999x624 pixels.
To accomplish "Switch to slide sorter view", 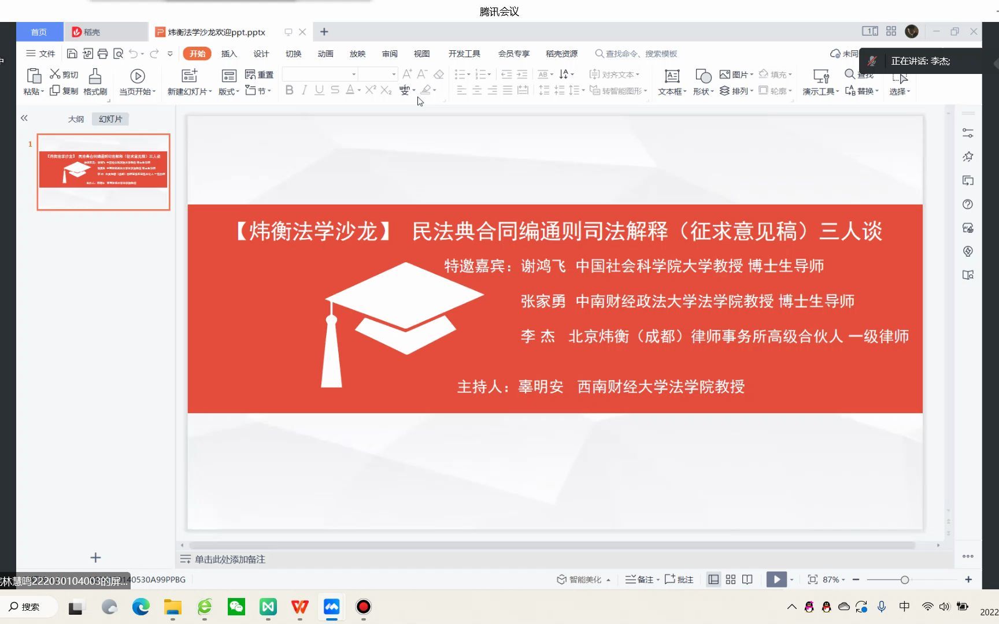I will pos(731,580).
